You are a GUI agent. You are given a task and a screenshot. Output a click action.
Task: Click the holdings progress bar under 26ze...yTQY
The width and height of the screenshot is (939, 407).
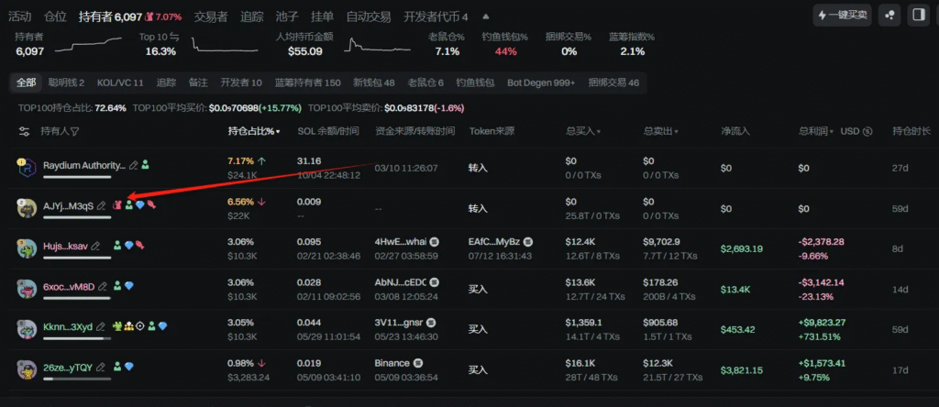(77, 379)
